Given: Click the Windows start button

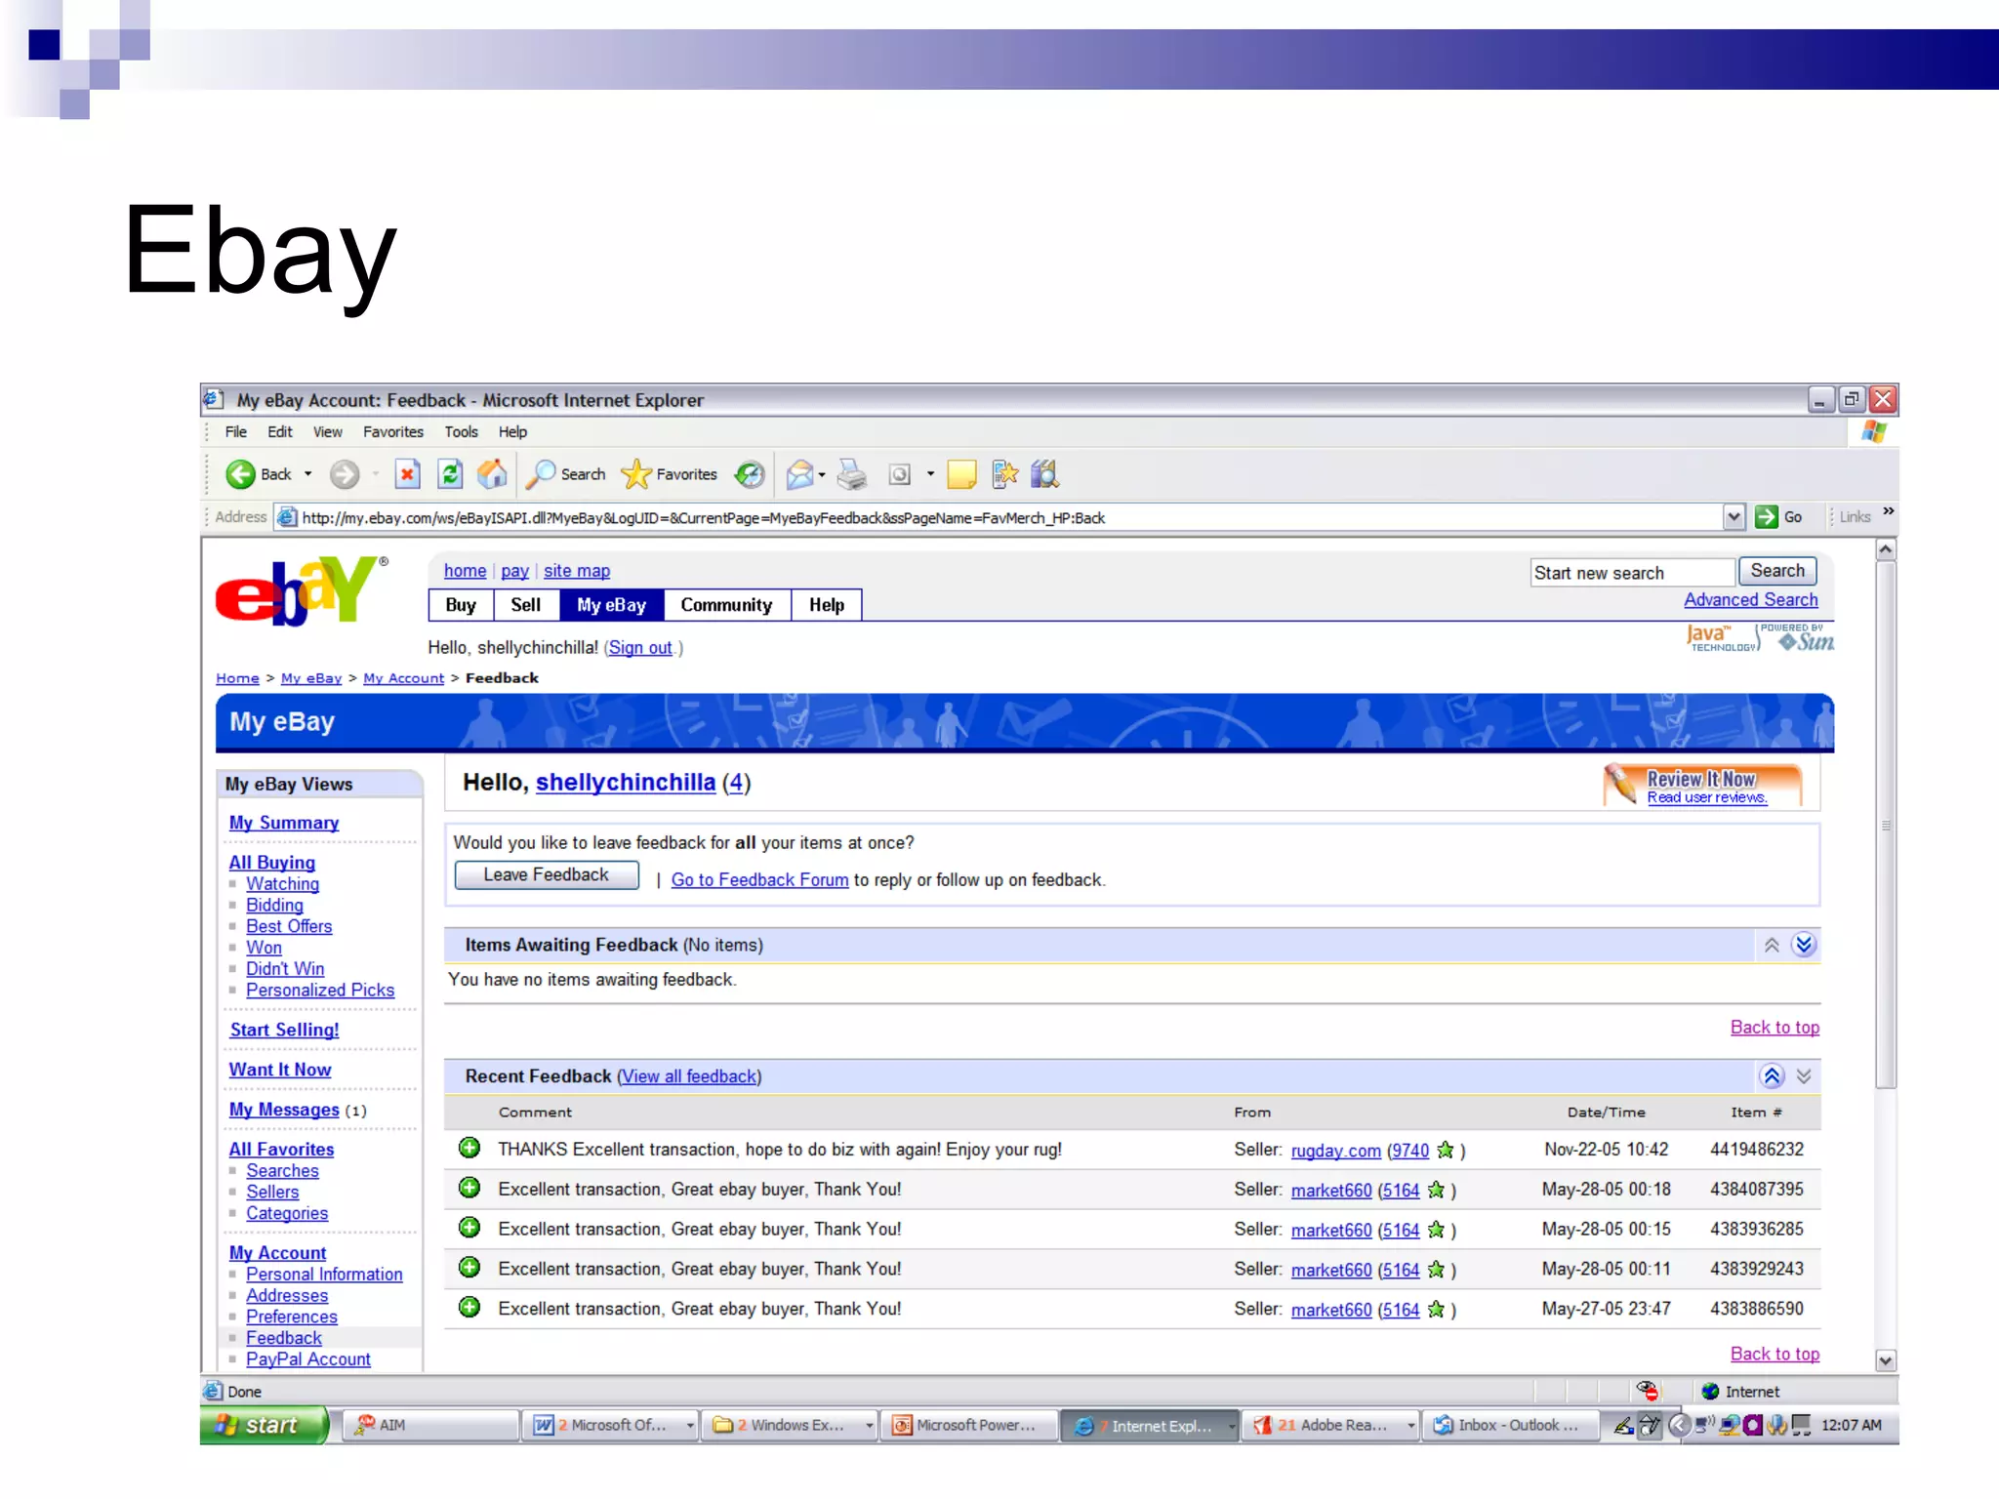Looking at the screenshot, I should (x=264, y=1425).
